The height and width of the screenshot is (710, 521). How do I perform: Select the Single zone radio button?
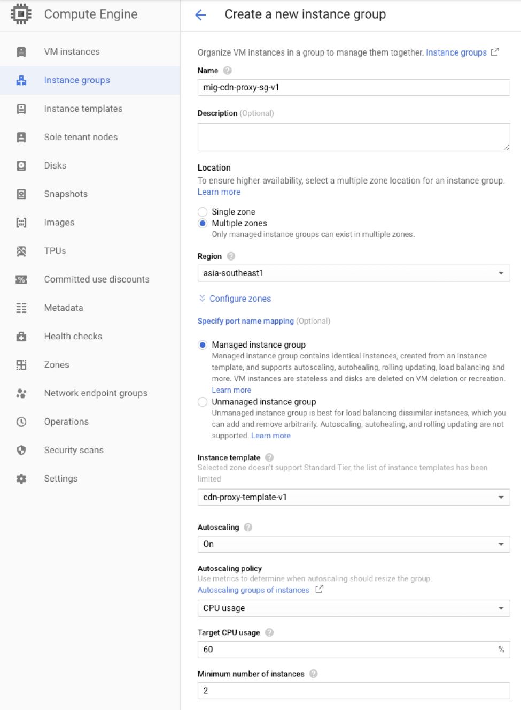203,212
